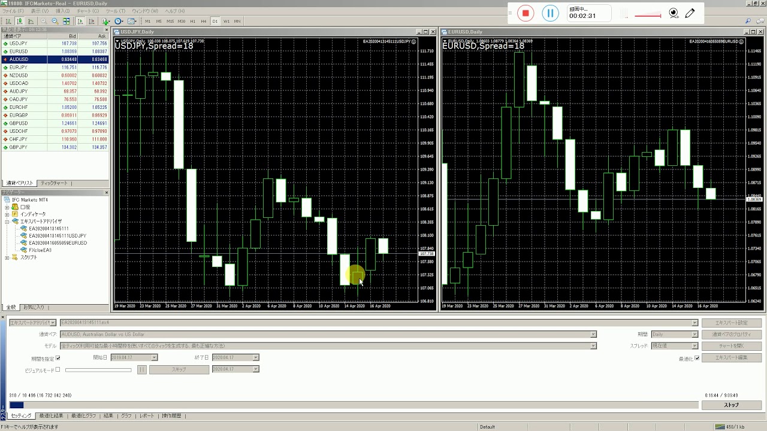Open the skip-to date dropdown beside スキップ
Image resolution: width=767 pixels, height=431 pixels.
[256, 369]
